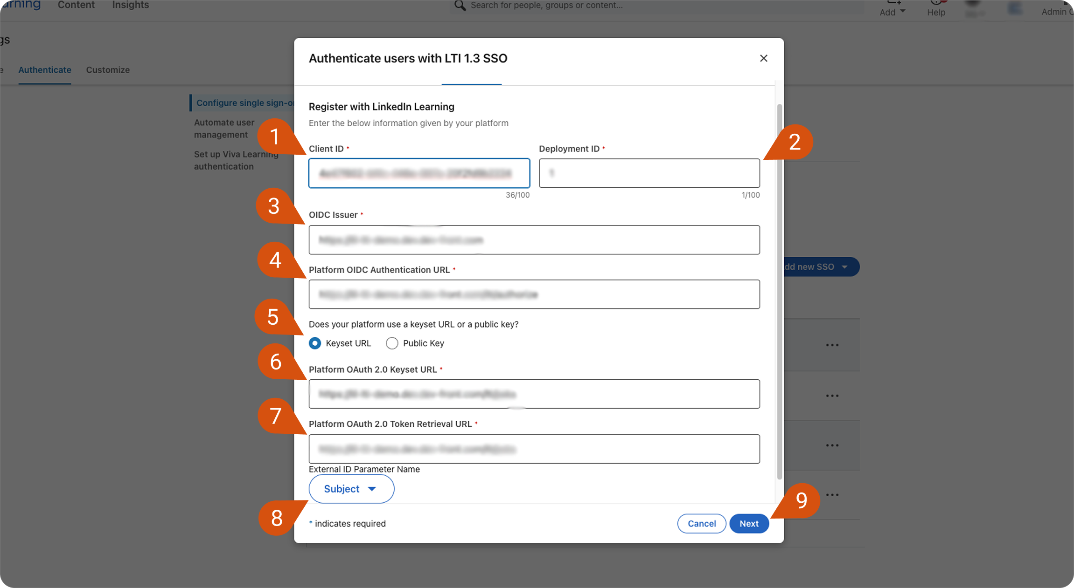This screenshot has width=1074, height=588.
Task: Switch to the Insights tab
Action: (131, 5)
